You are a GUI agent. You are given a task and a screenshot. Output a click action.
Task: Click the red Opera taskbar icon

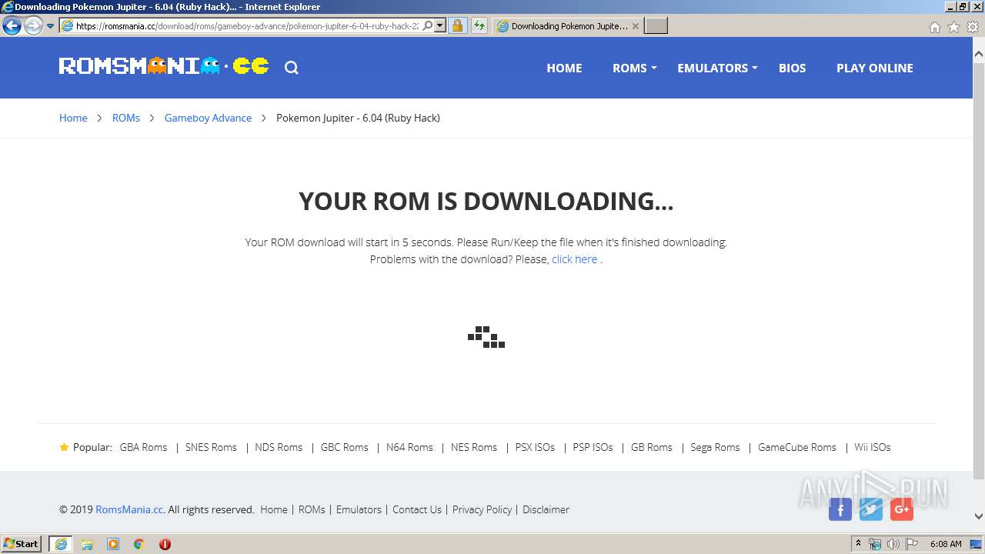tap(165, 544)
